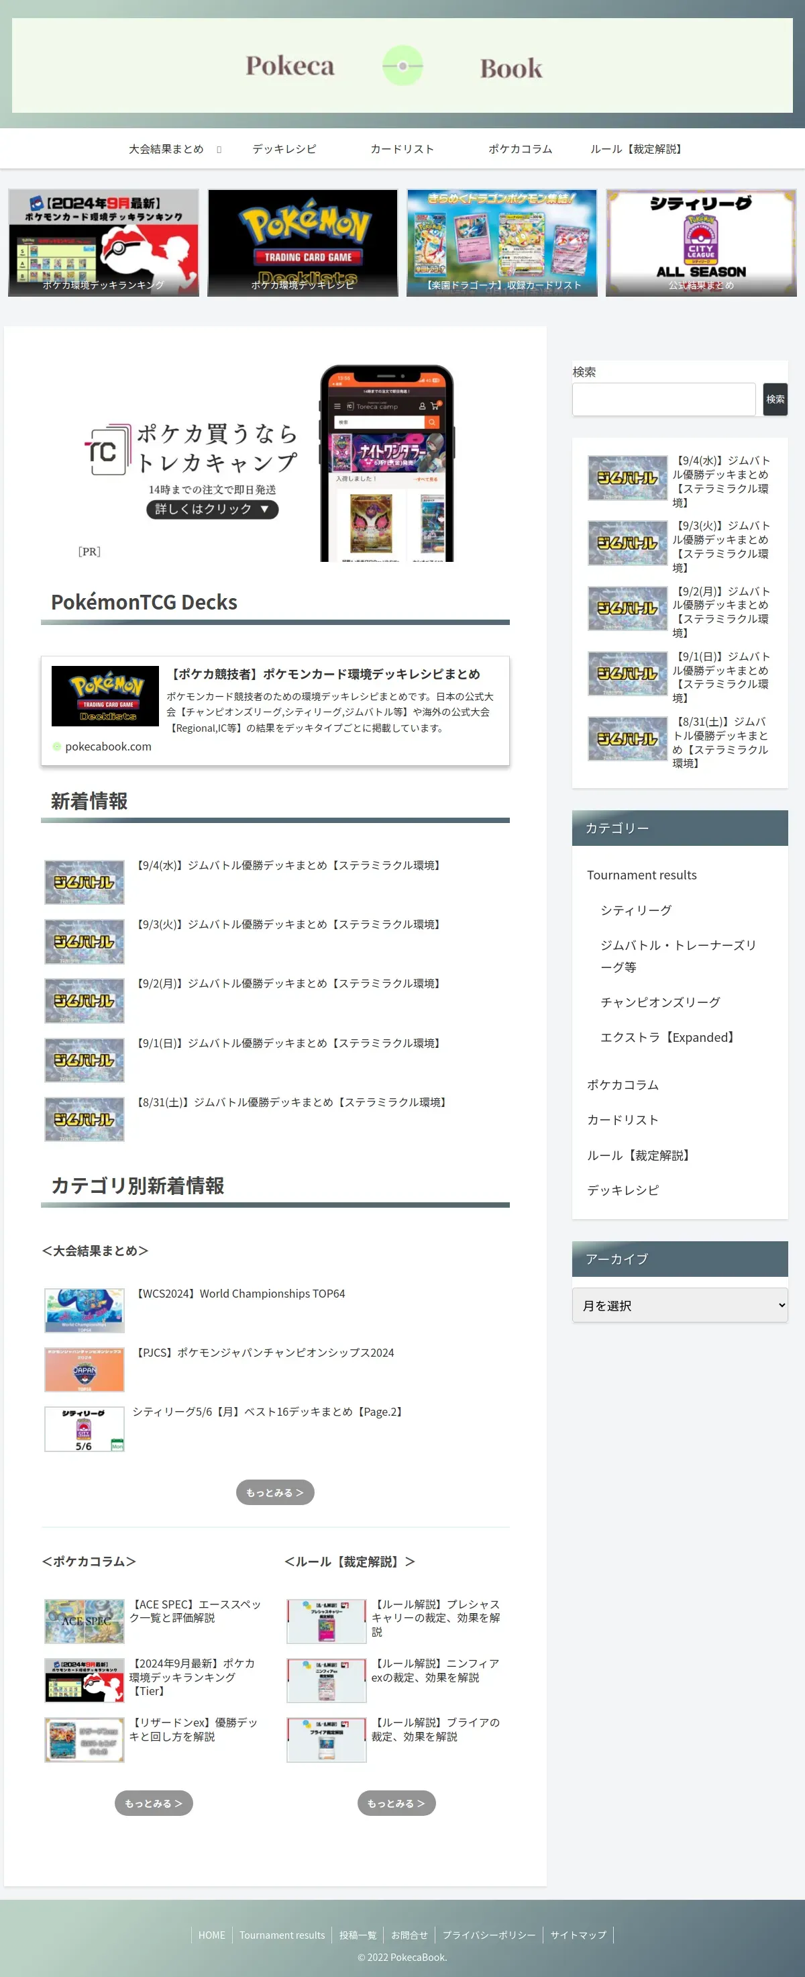Click もっとみる under 大会結果まとめ
The width and height of the screenshot is (805, 1977).
[275, 1492]
